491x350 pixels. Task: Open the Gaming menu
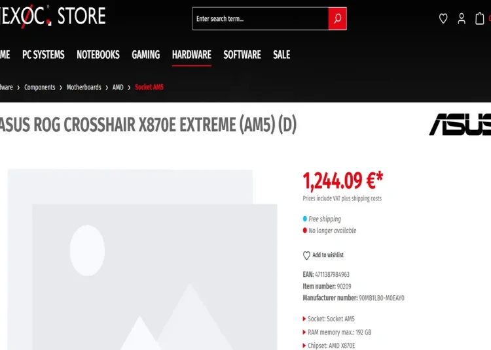click(x=145, y=55)
